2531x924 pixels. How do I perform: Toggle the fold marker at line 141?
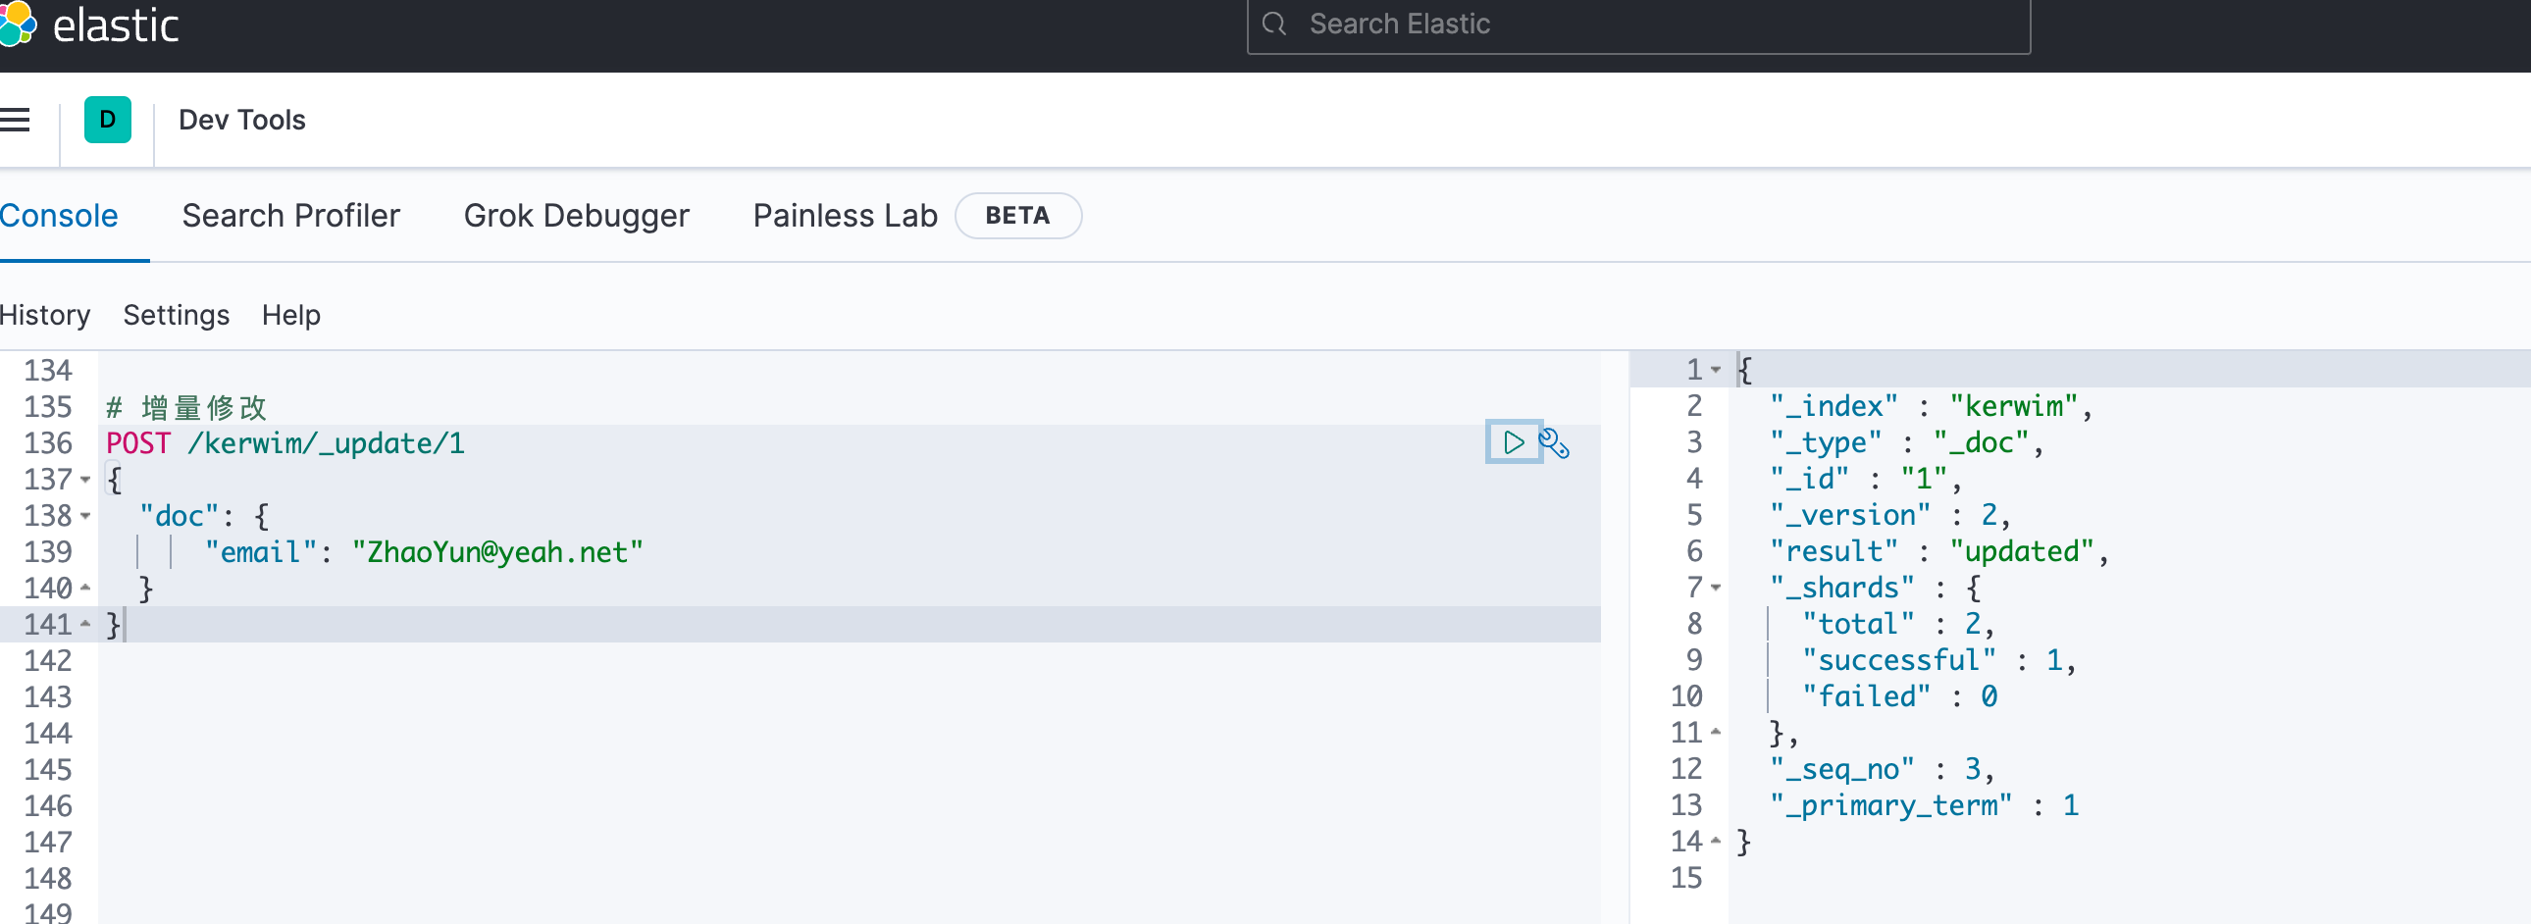coord(85,624)
